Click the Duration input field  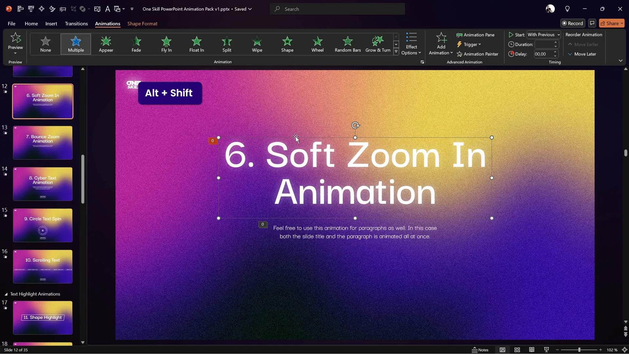point(544,44)
